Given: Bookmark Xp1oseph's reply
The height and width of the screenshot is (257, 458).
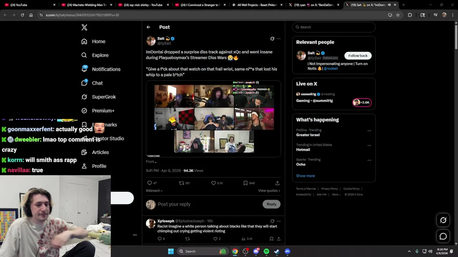Looking at the screenshot, I should coord(271,239).
